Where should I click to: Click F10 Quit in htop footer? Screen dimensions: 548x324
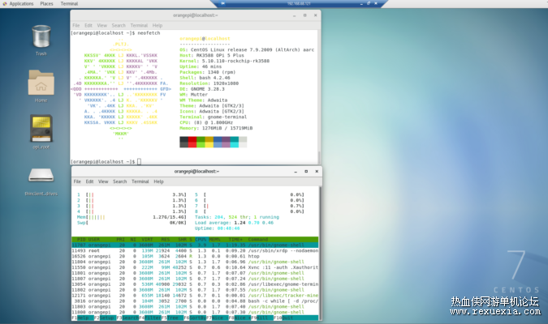283,318
